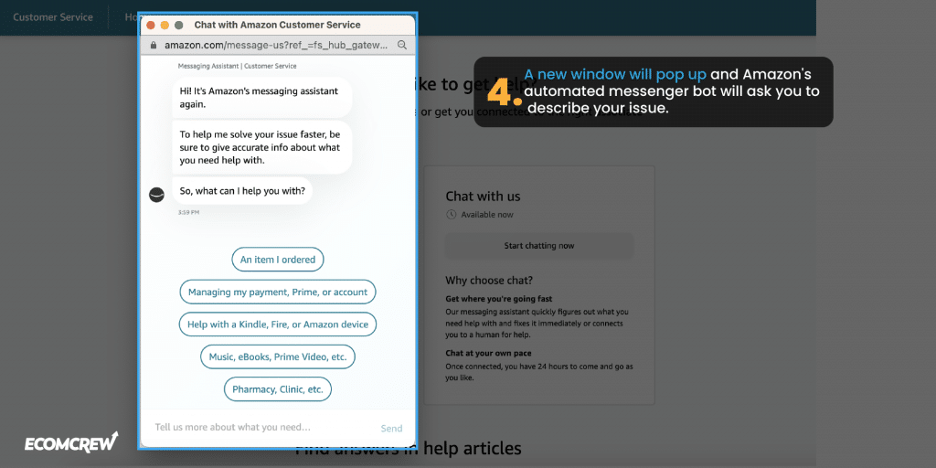Click 'Get where you're going fast' text
The height and width of the screenshot is (468, 936).
tap(498, 299)
